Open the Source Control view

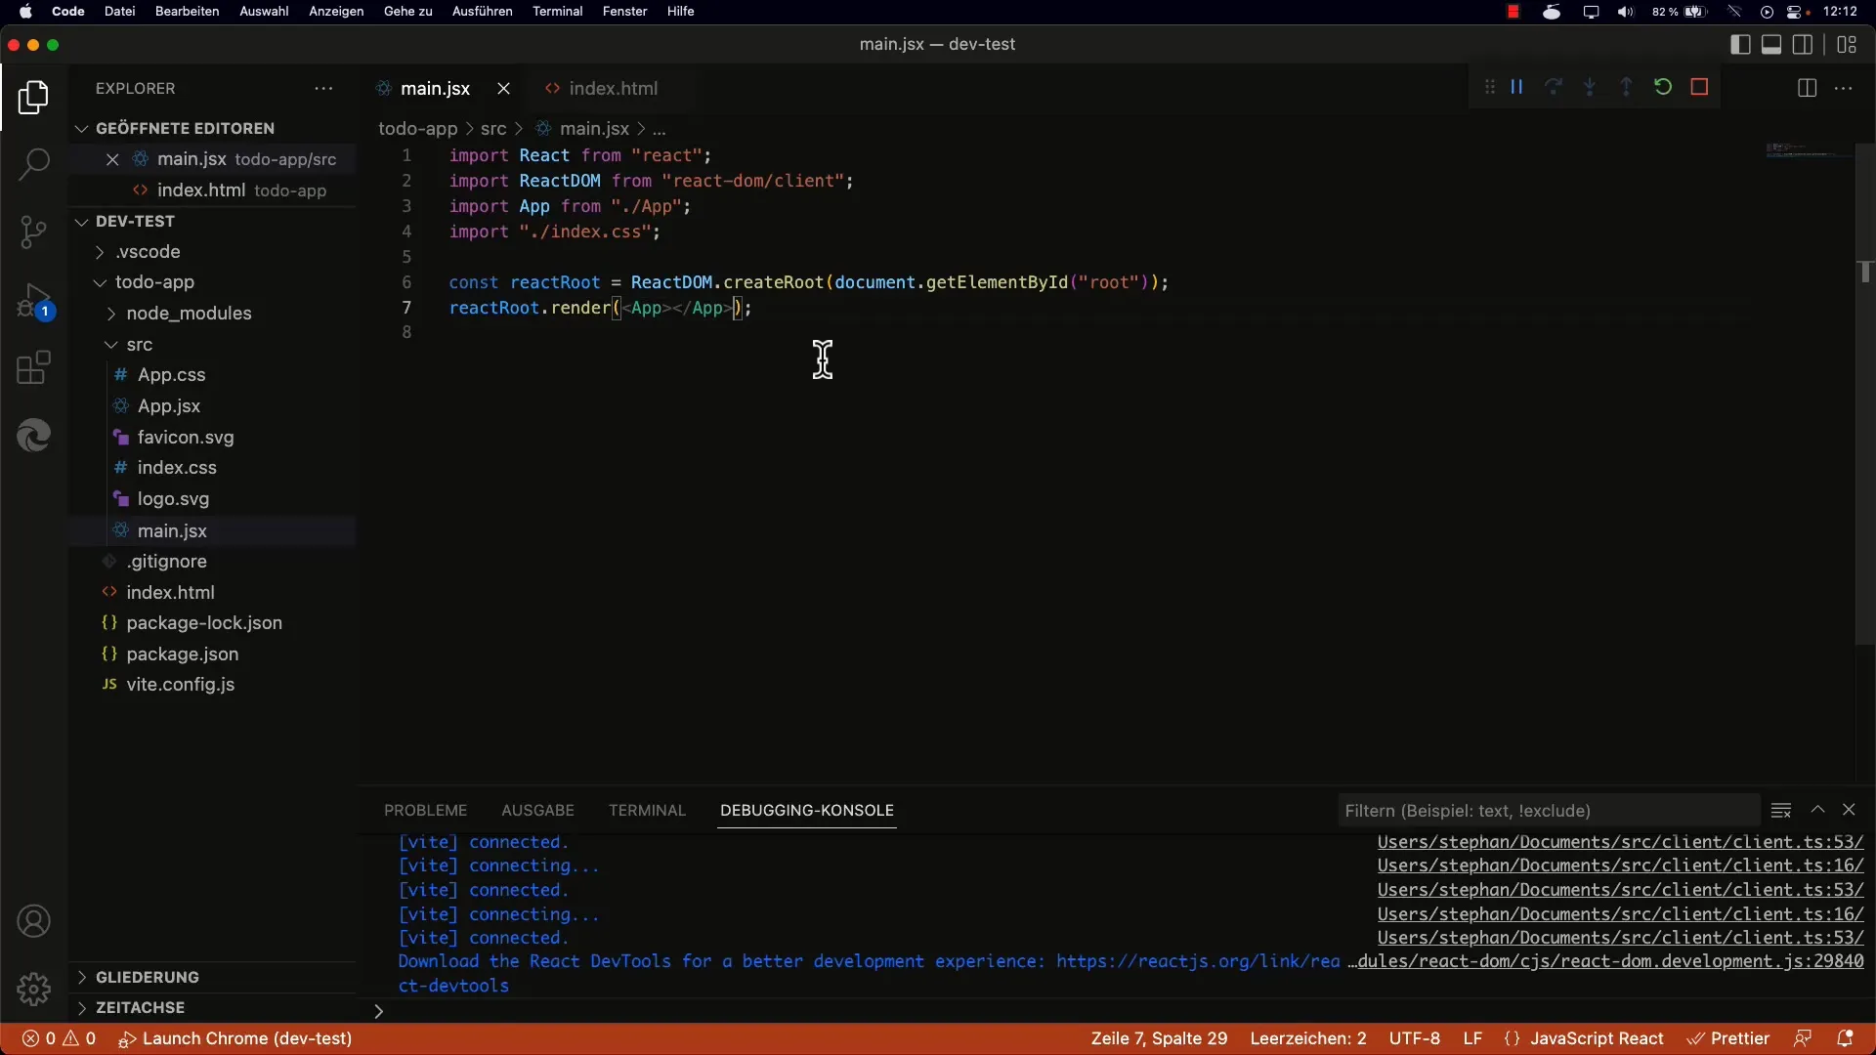point(33,232)
